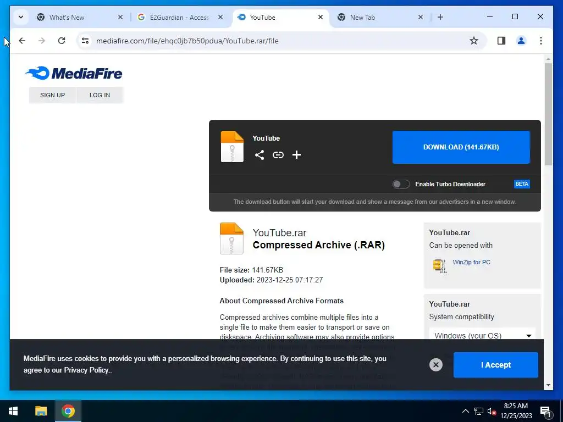
Task: Go back using the browser back arrow
Action: (x=22, y=41)
